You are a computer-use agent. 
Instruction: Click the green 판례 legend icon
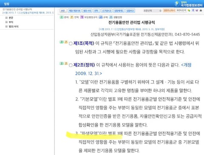pyautogui.click(x=62, y=17)
